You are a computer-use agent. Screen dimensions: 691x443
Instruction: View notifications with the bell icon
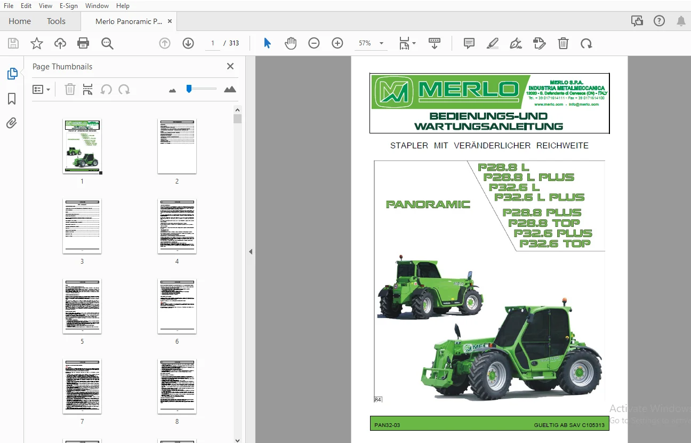tap(681, 21)
